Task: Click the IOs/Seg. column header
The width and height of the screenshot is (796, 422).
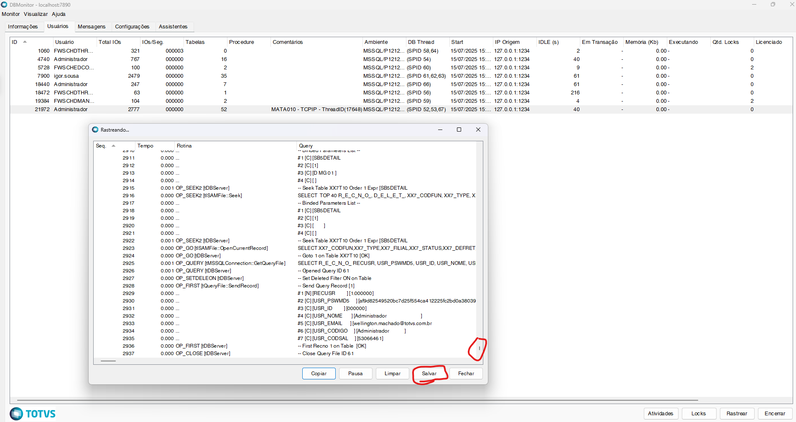Action: point(162,42)
